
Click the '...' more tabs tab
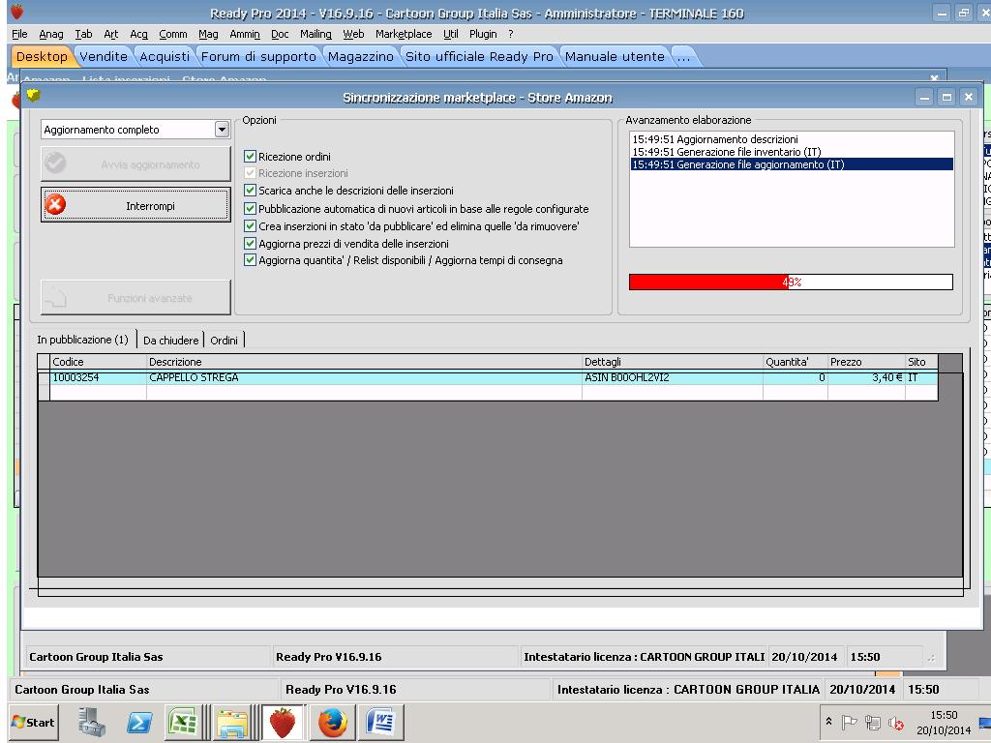coord(684,57)
